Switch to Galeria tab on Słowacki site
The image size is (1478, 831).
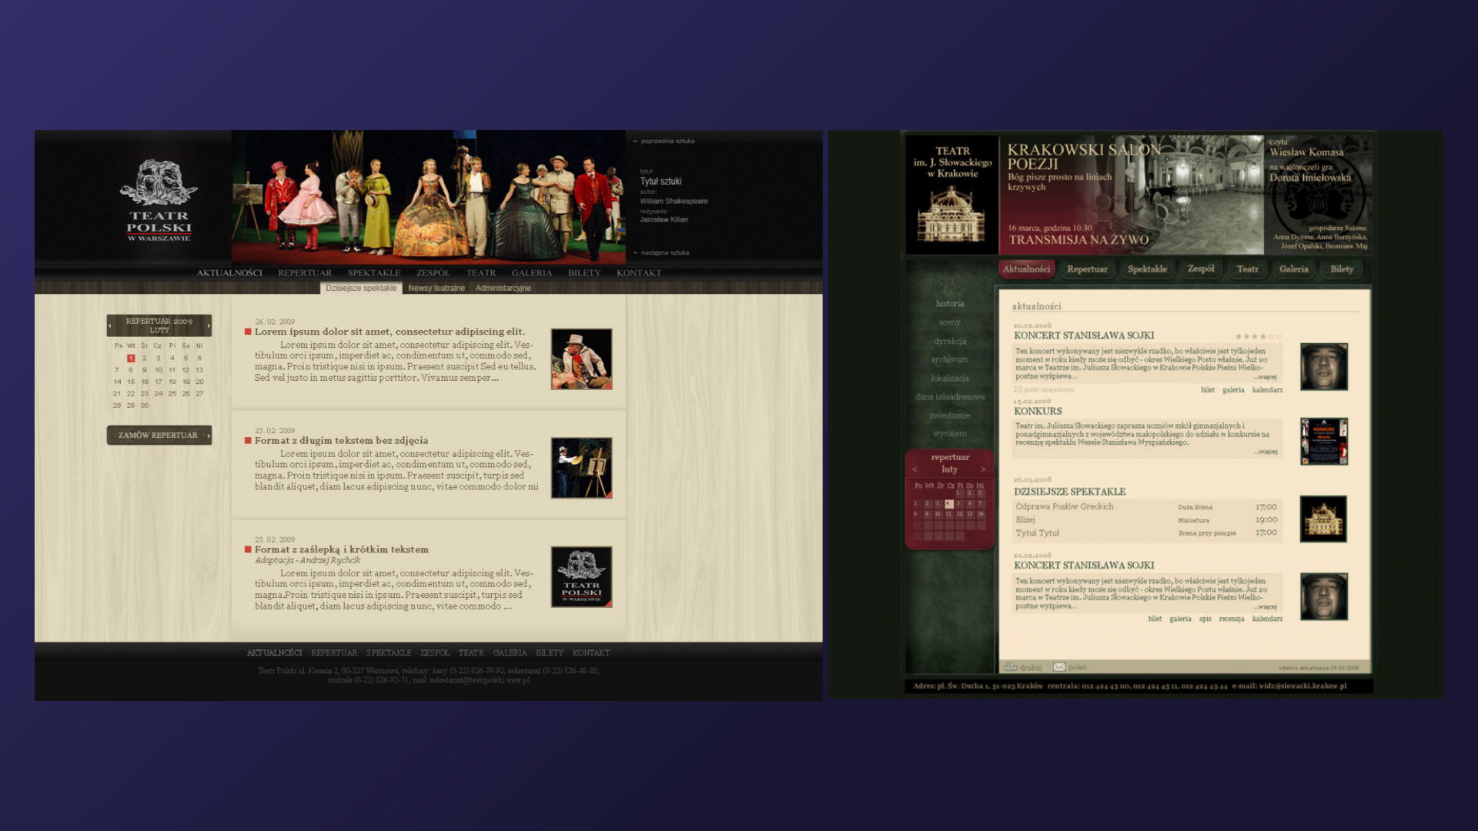point(1293,269)
